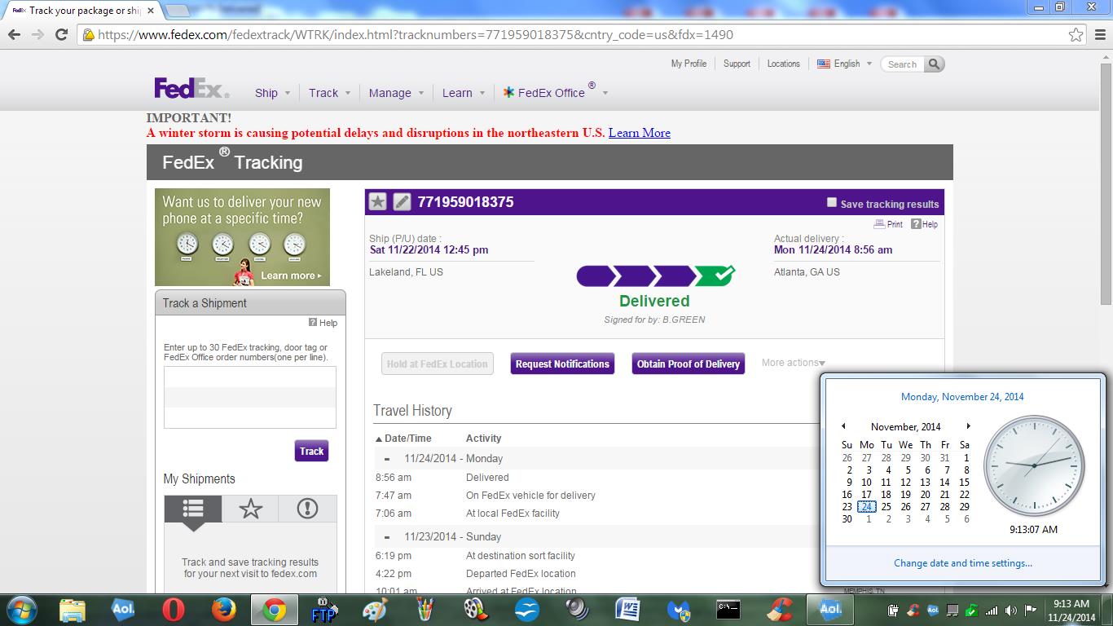Collapse the 11/24/2014 Monday history group
The width and height of the screenshot is (1113, 626).
pos(387,458)
